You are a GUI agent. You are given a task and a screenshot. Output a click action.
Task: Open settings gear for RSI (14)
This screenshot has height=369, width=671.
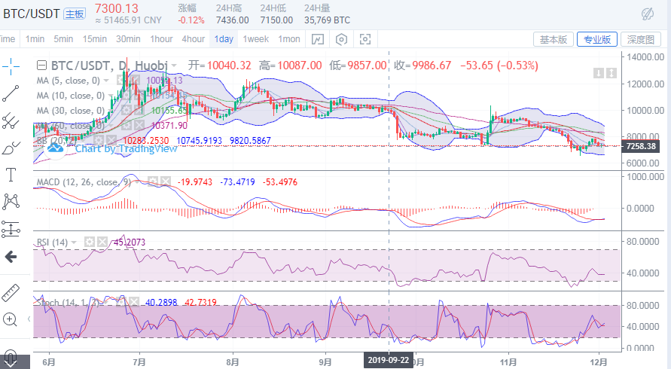(x=89, y=242)
